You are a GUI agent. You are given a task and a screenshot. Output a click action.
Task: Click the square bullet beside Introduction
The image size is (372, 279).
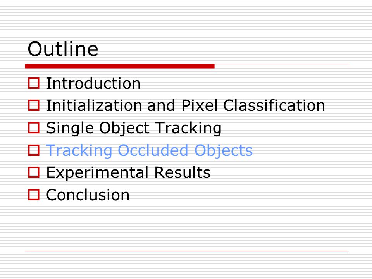(34, 83)
